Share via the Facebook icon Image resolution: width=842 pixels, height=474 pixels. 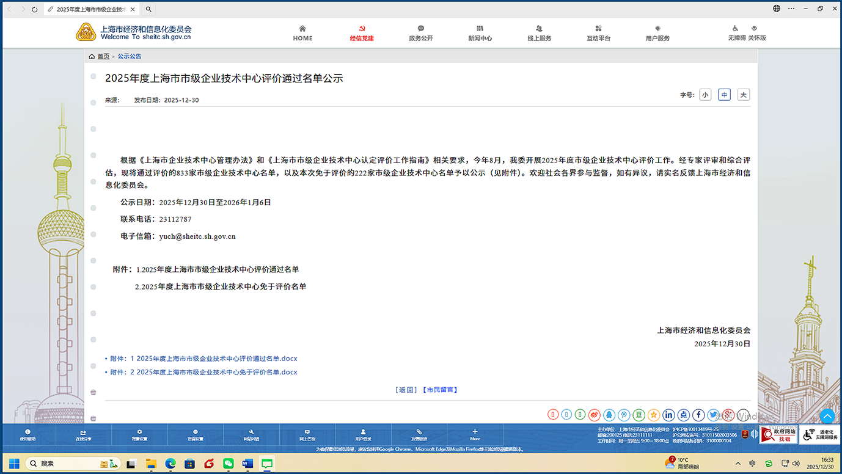tap(698, 415)
